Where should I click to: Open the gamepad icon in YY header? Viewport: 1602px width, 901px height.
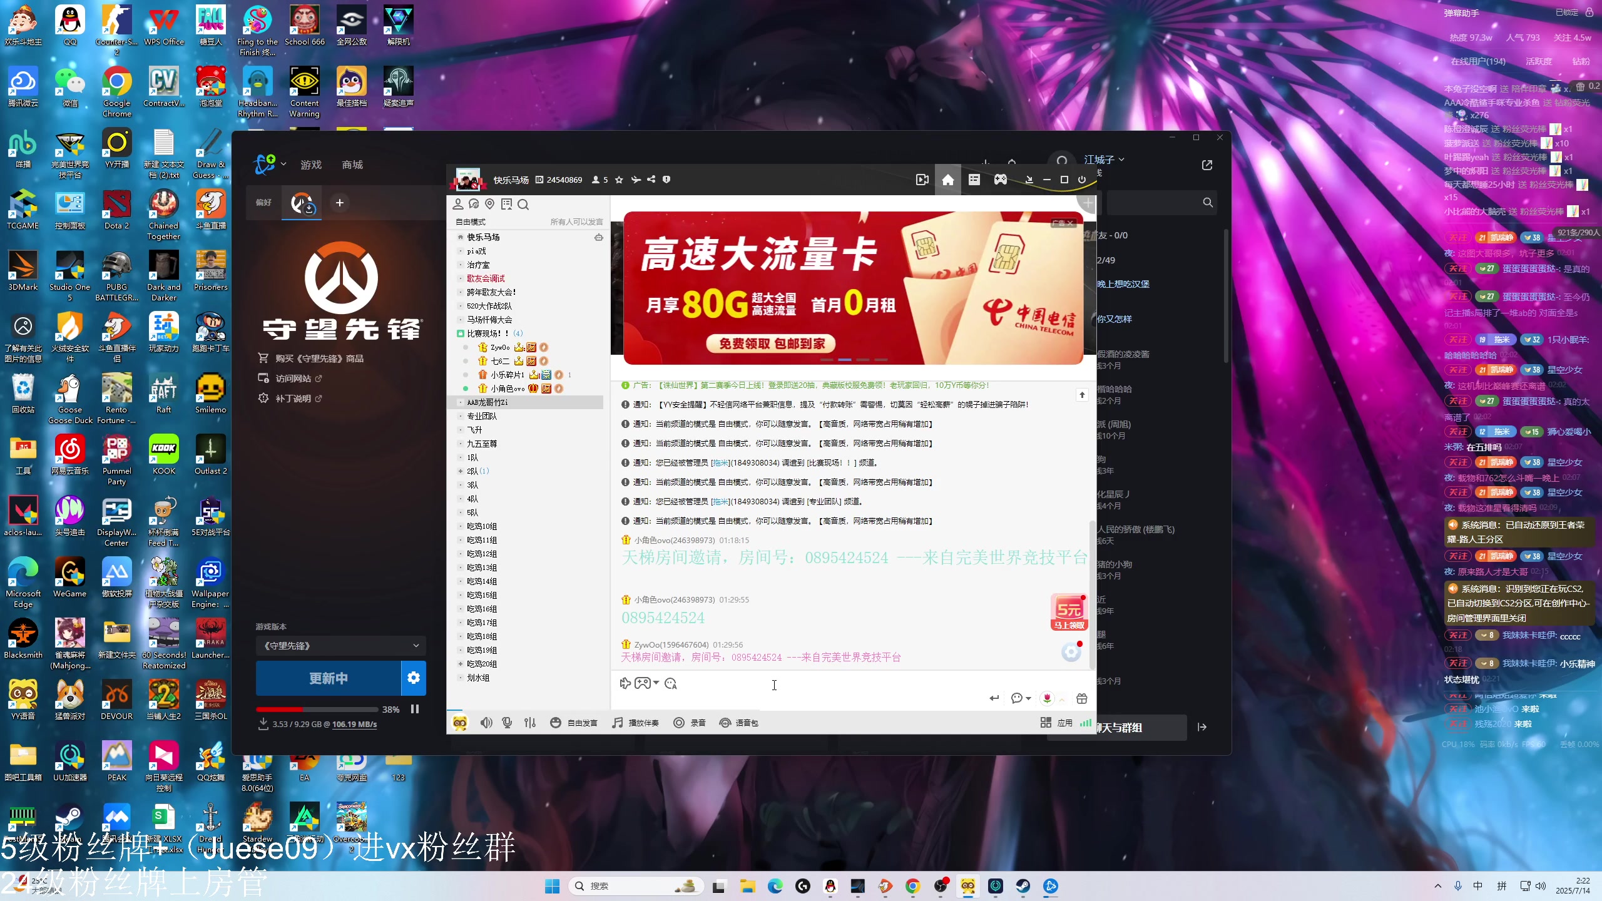tap(1001, 180)
